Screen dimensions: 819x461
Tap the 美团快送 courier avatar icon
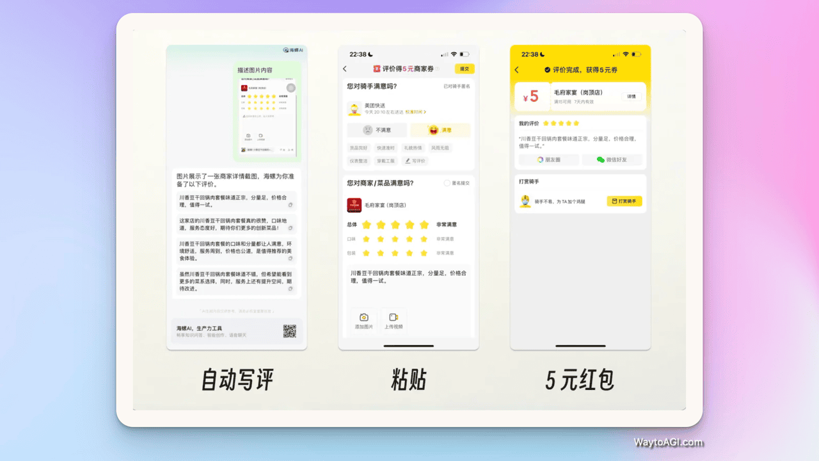point(354,109)
